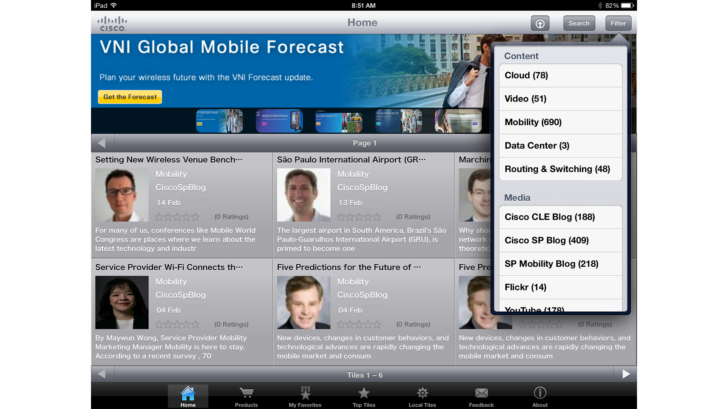Filter by Video (51)
Viewport: 728px width, 409px height.
point(560,99)
